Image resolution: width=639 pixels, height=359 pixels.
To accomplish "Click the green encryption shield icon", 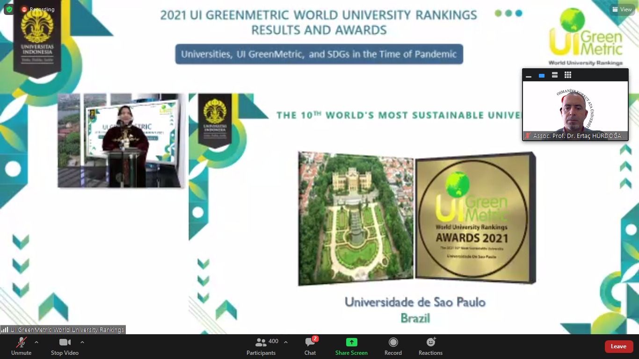I will (9, 9).
